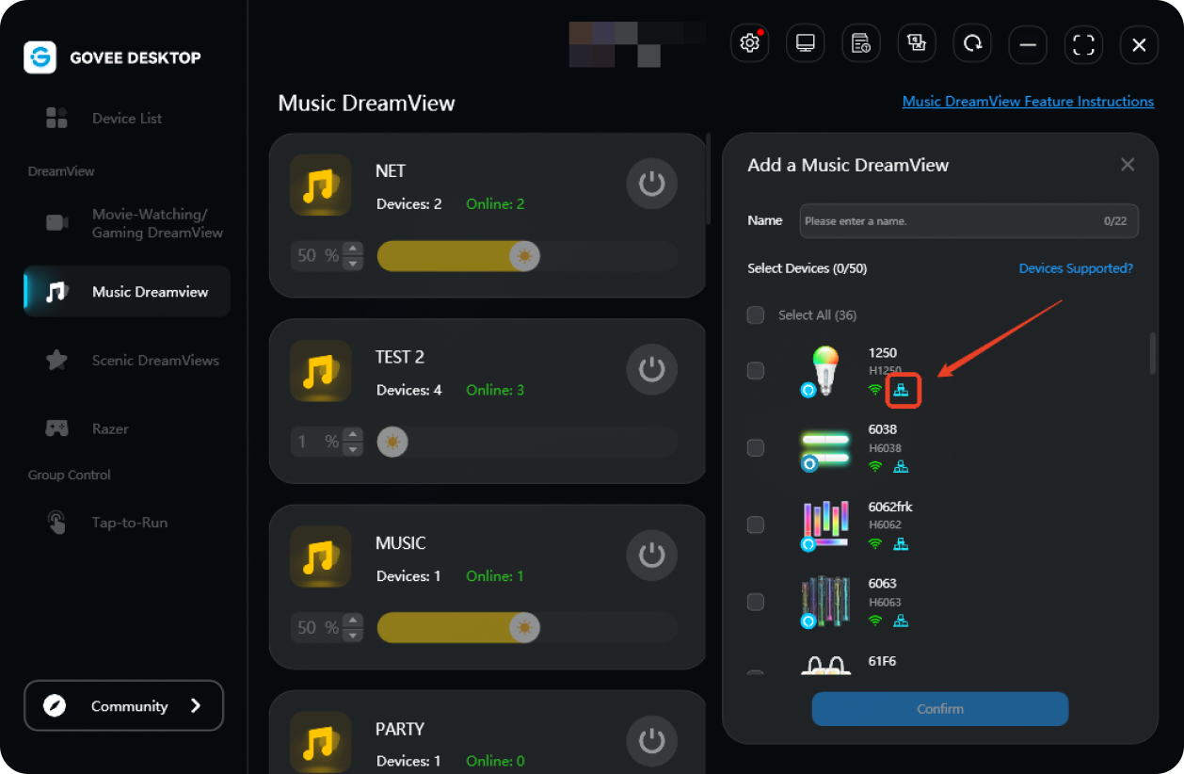
Task: Open Music DreamView Feature Instructions link
Action: coord(1028,102)
